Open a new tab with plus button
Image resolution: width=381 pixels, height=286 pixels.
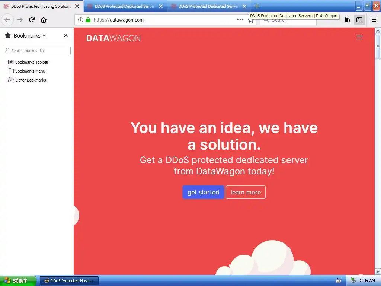257,6
